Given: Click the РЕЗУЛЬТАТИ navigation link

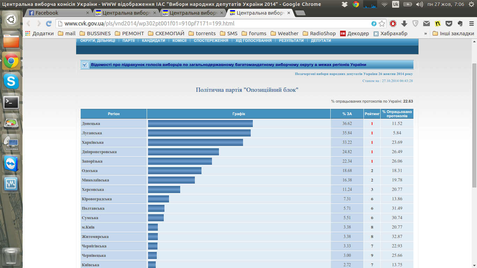Looking at the screenshot, I should [x=291, y=40].
